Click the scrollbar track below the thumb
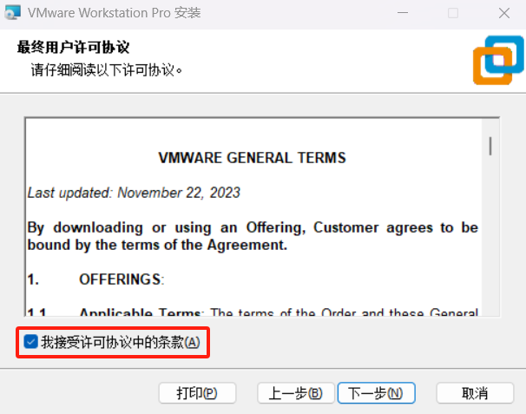The width and height of the screenshot is (526, 414). tap(490, 235)
